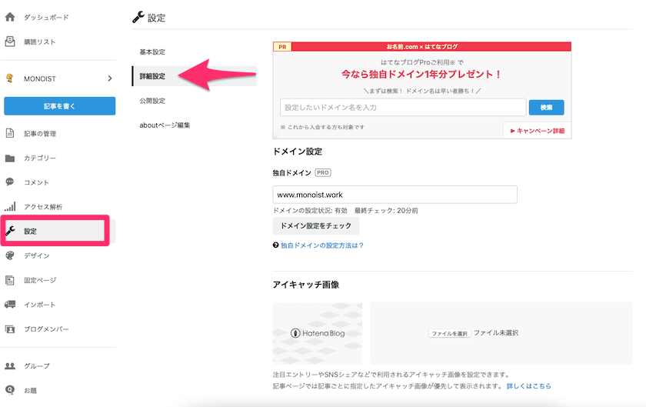646x407 pixels.
Task: Click the Hatena Blog eyecatch thumbnail
Action: click(317, 333)
